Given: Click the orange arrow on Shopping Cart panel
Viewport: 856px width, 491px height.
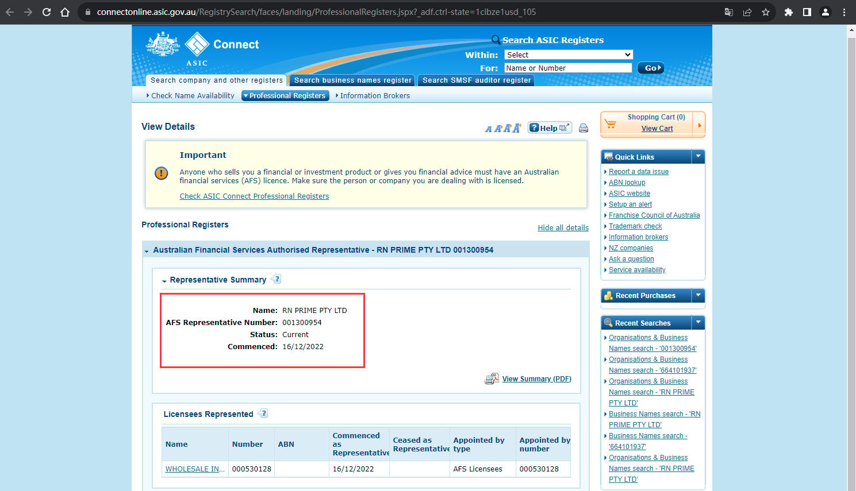Looking at the screenshot, I should pos(699,125).
